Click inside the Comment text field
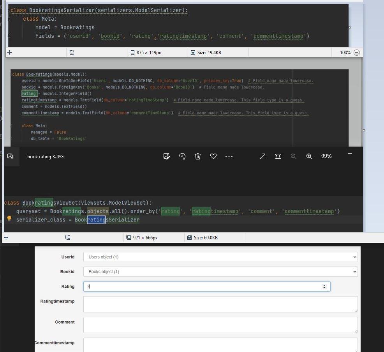Screen dimensions: 384x352 click(x=220, y=325)
